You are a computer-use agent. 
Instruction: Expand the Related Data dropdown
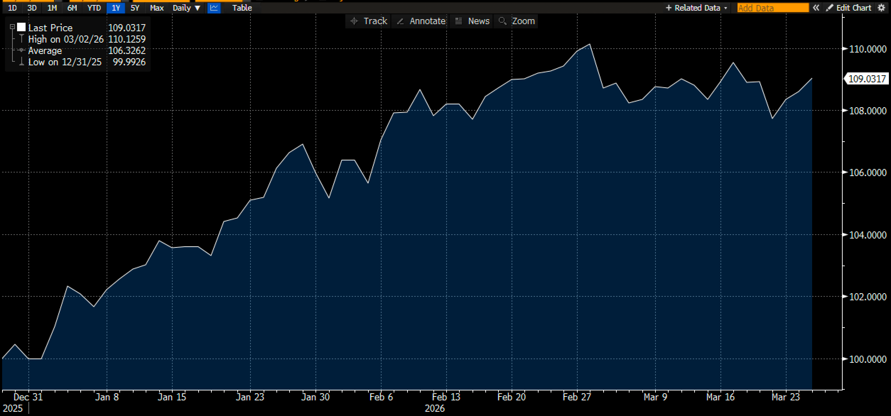tap(697, 8)
